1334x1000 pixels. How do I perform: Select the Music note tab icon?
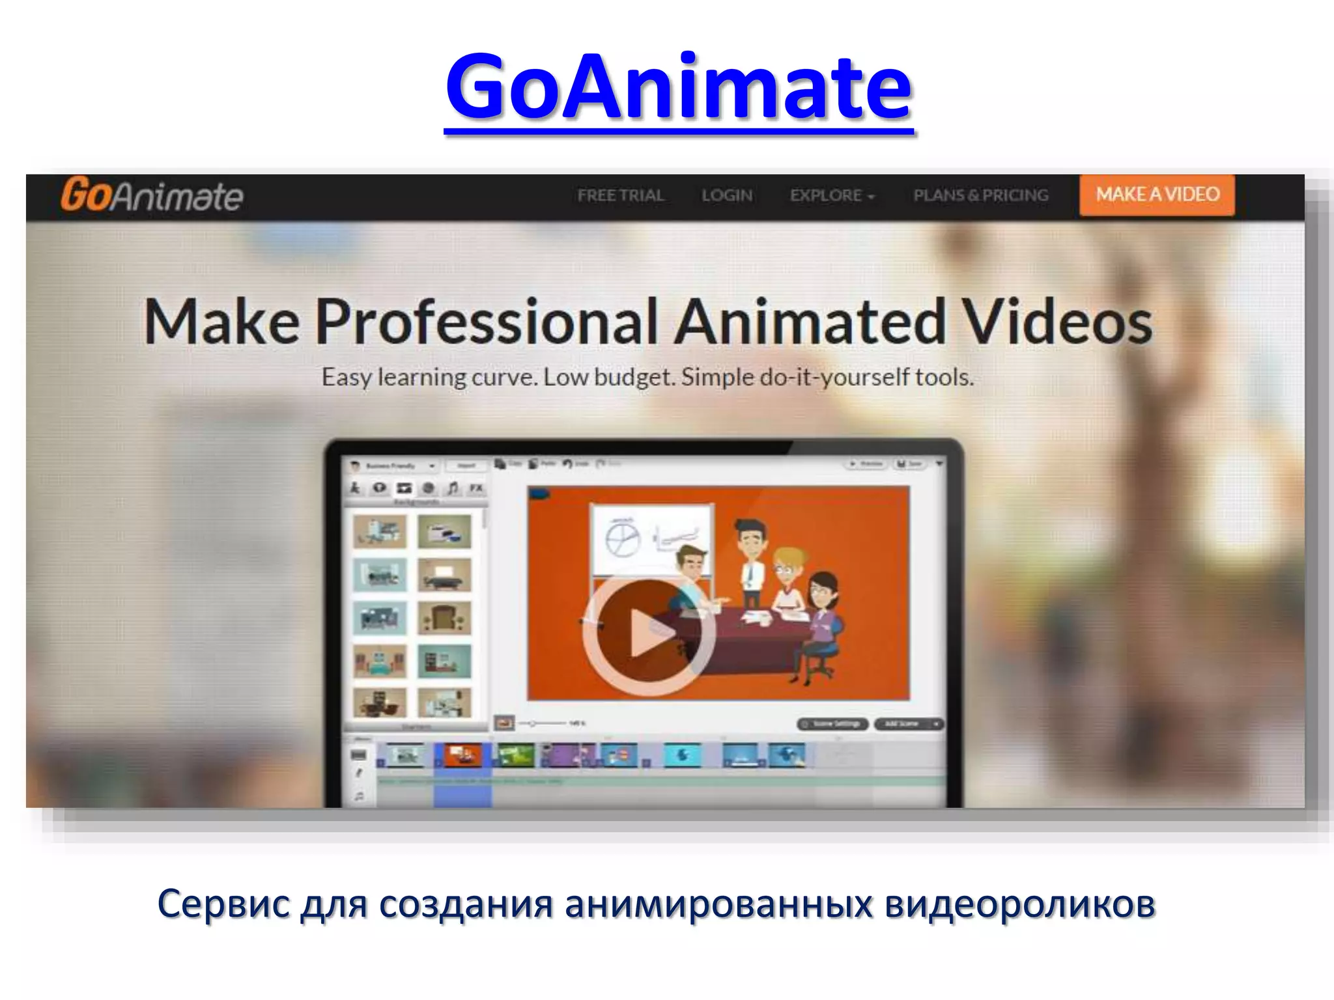453,488
